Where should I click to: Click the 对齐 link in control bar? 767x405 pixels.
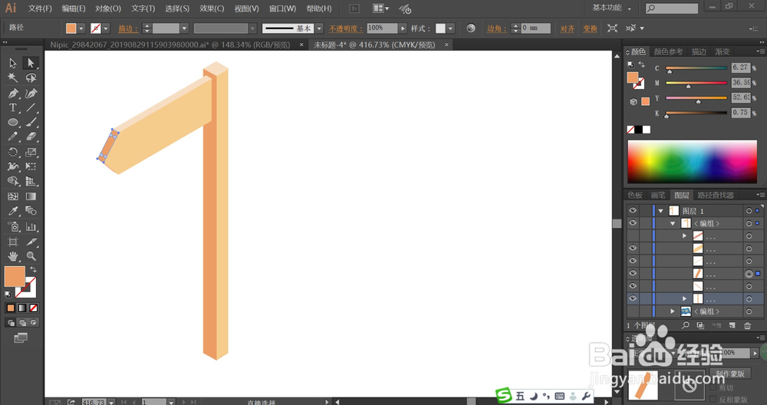click(567, 28)
